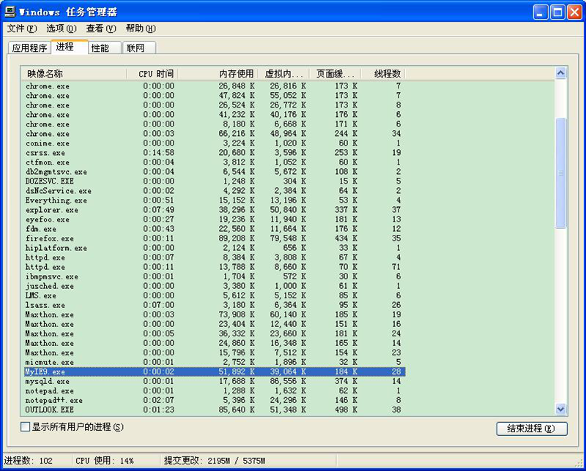Click the 结束进程(E) button
Screen dimensions: 586x471
click(532, 429)
